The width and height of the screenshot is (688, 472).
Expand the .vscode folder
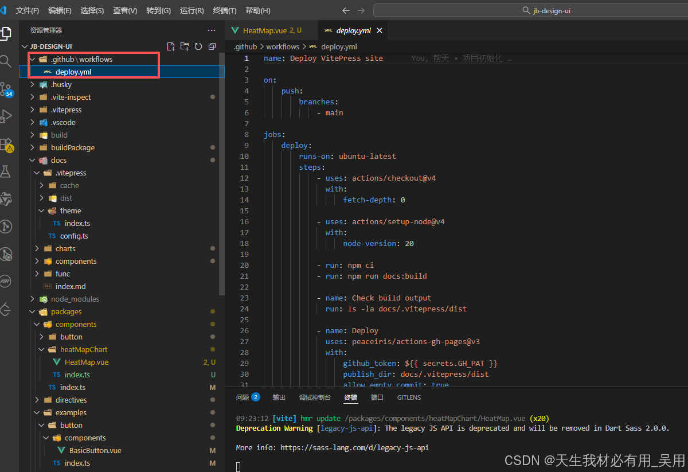pyautogui.click(x=32, y=122)
